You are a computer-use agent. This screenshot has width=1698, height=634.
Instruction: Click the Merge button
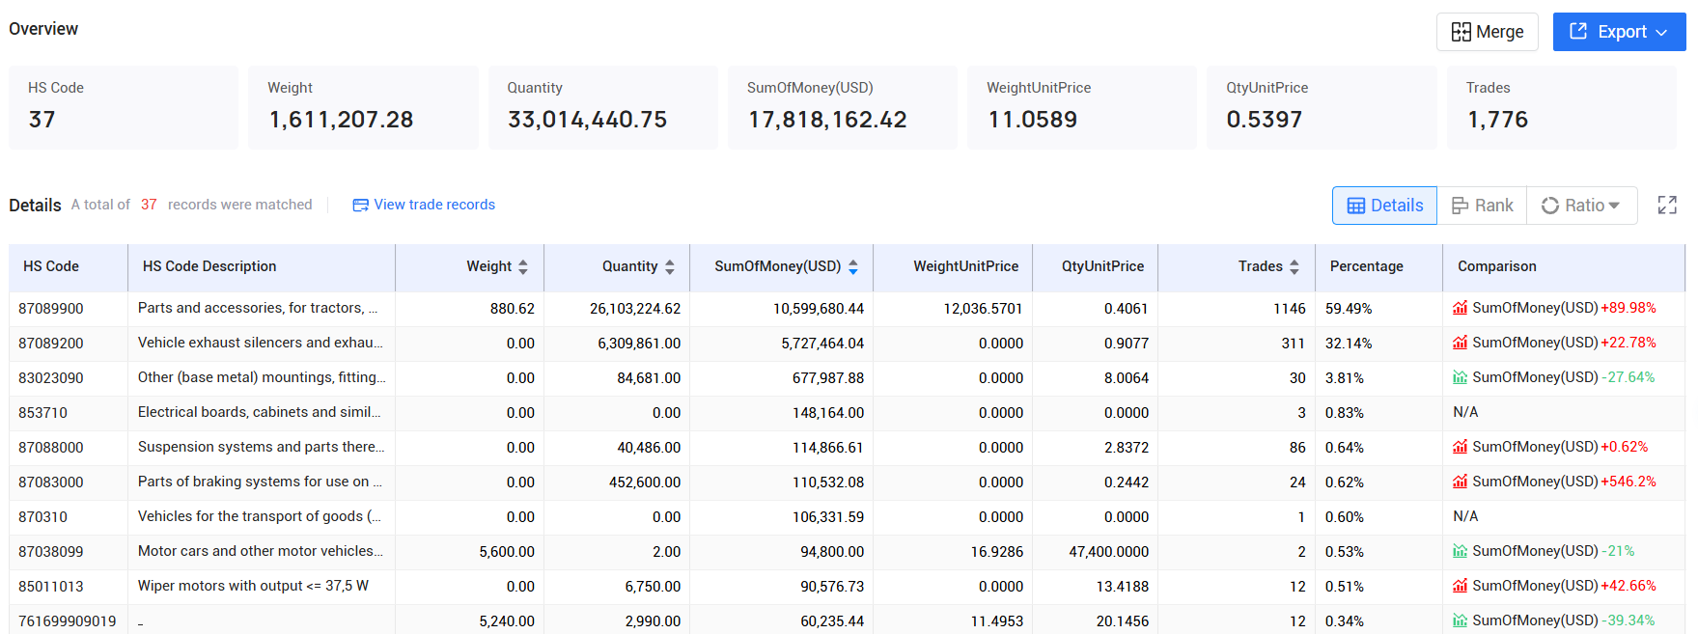pyautogui.click(x=1487, y=32)
